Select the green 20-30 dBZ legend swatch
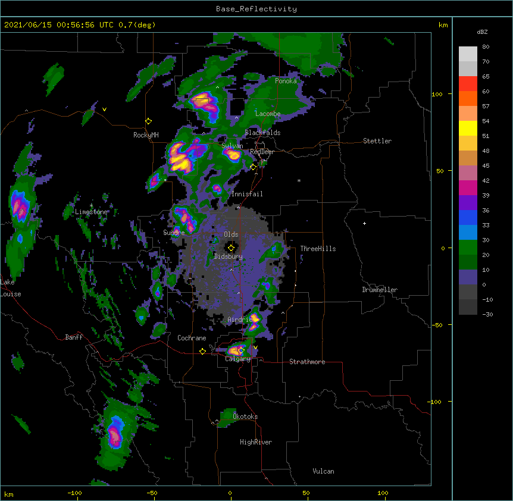Viewport: 513px width, 501px height. point(468,248)
